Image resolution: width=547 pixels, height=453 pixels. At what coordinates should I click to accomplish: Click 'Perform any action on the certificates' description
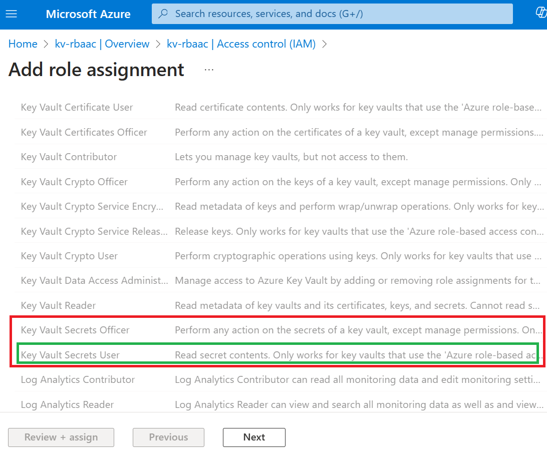click(359, 133)
